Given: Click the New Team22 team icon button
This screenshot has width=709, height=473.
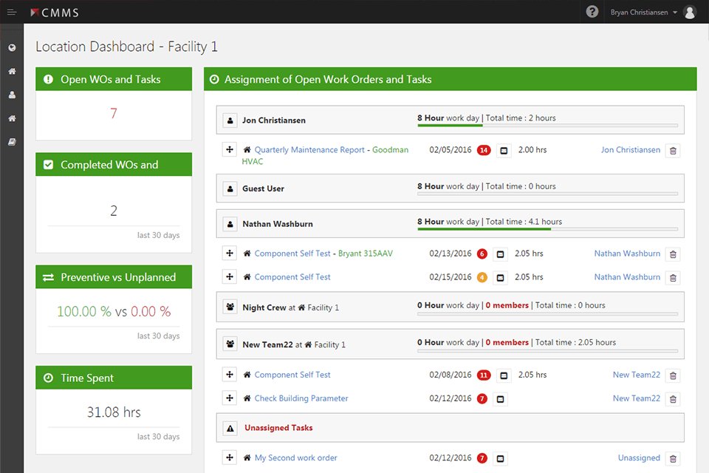Looking at the screenshot, I should click(x=230, y=344).
